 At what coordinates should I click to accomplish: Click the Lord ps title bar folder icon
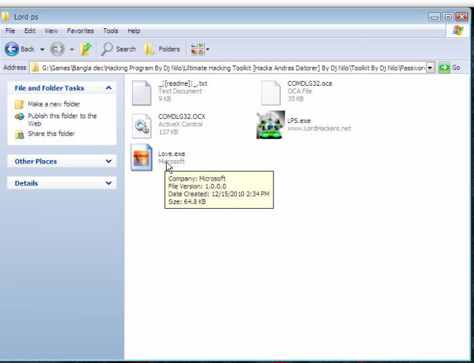(5, 16)
